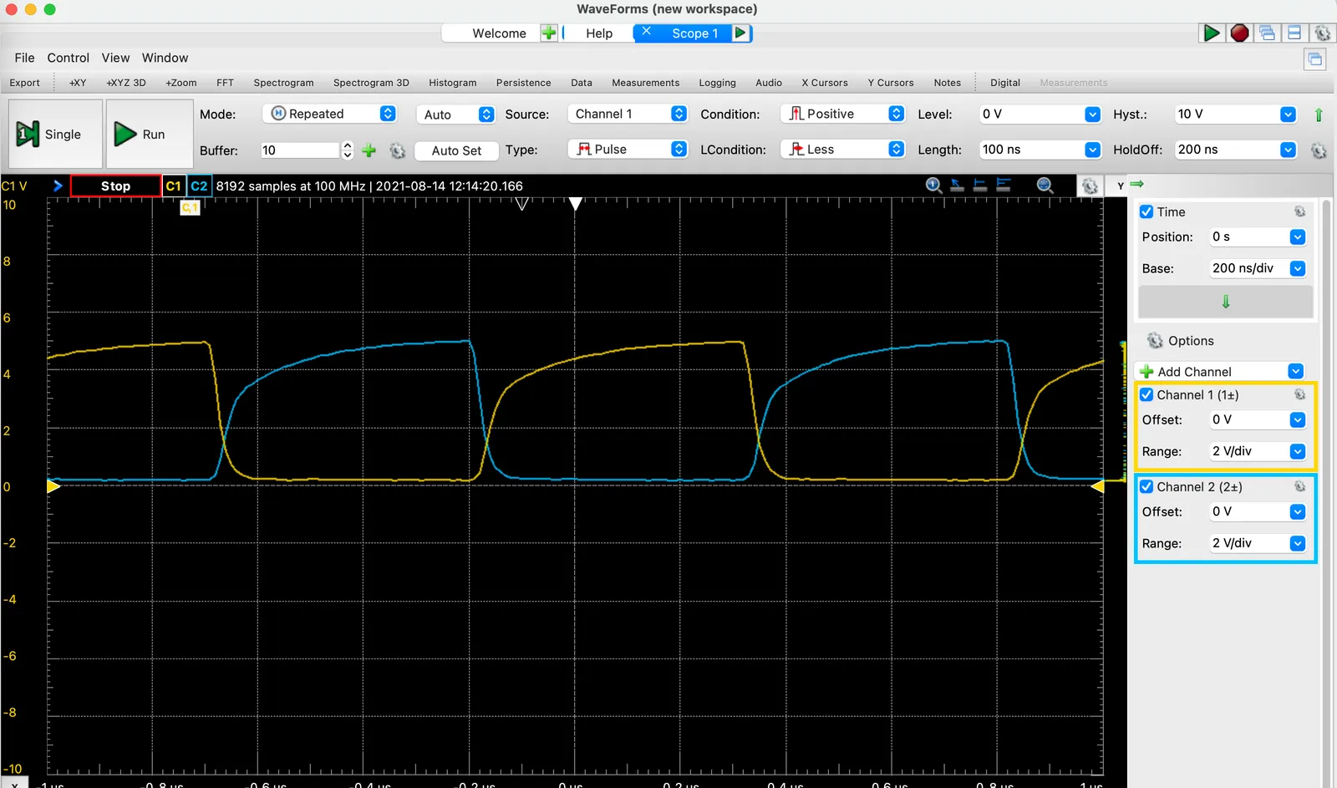This screenshot has width=1337, height=788.
Task: Open the trigger options gear beside HoldOff
Action: [x=1319, y=150]
